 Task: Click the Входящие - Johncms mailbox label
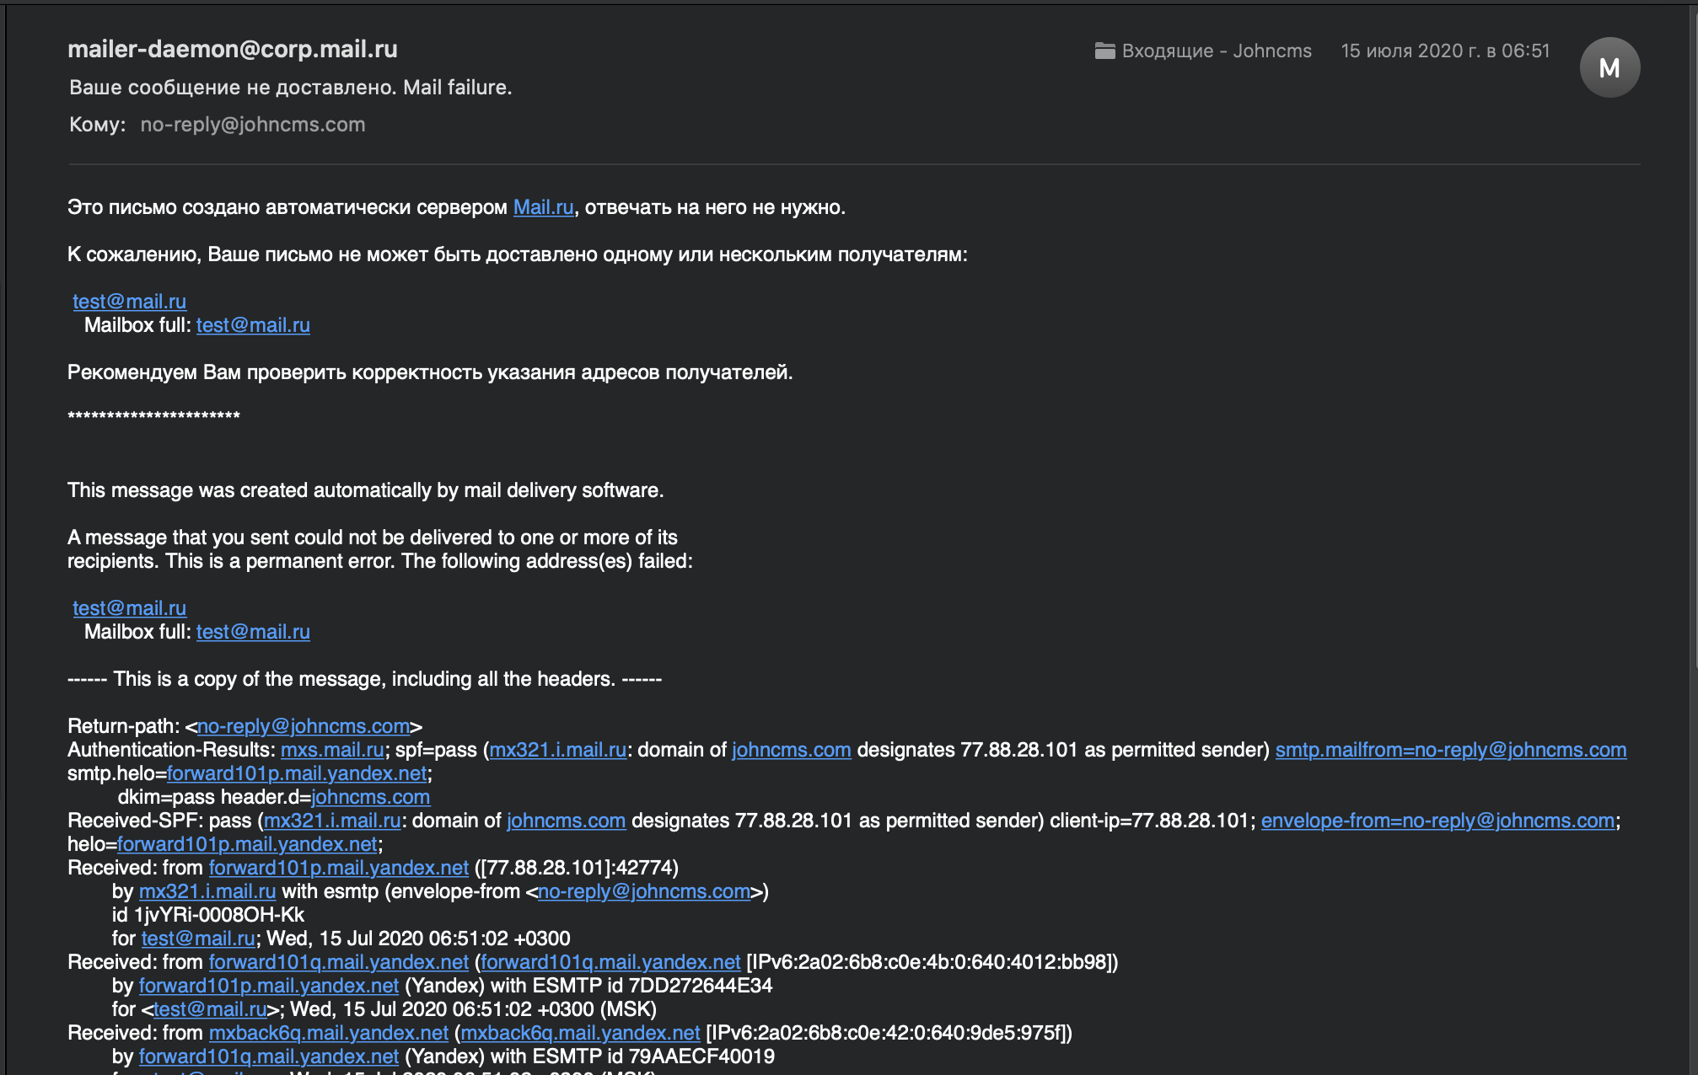1216,51
